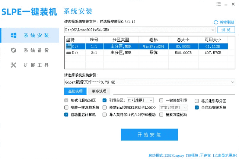Screen dimensions: 239x159
Task: Enable the 格式化引导分区 checkbox
Action: tap(197, 101)
